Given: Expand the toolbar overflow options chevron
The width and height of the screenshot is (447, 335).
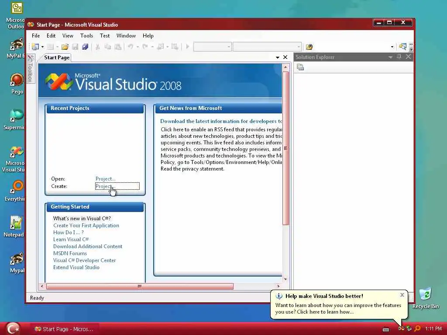Looking at the screenshot, I should [x=411, y=47].
